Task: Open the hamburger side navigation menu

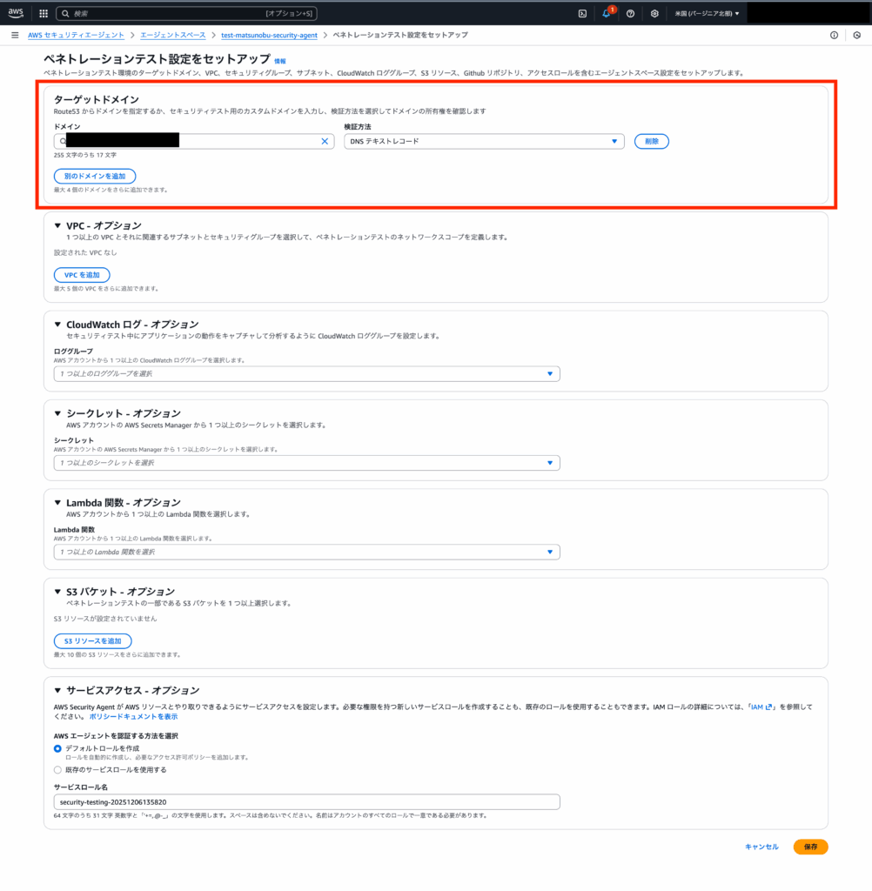Action: coord(15,35)
